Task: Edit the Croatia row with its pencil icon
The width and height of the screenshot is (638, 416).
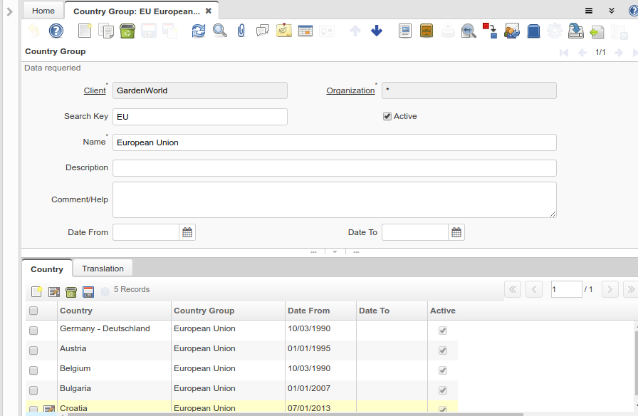Action: [x=49, y=409]
